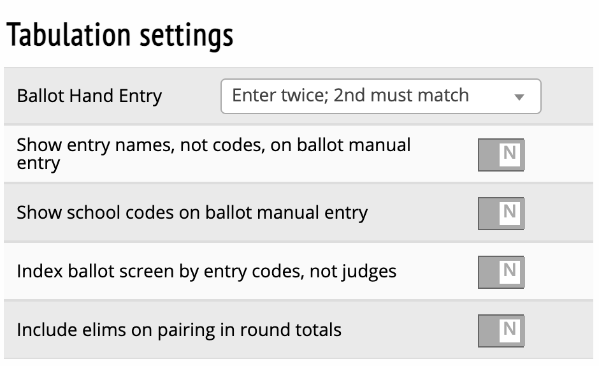Click the arrow on the hand entry selector
The height and width of the screenshot is (366, 599).
(519, 98)
